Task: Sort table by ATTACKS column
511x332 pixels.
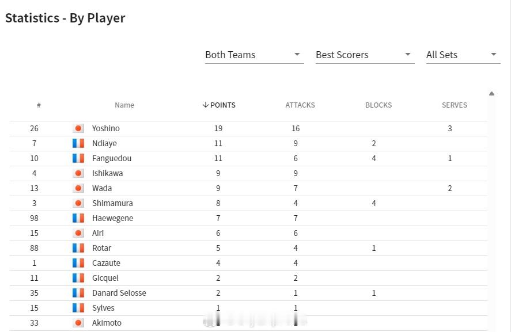Action: coord(300,105)
